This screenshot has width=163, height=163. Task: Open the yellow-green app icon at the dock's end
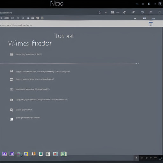click(x=63, y=154)
